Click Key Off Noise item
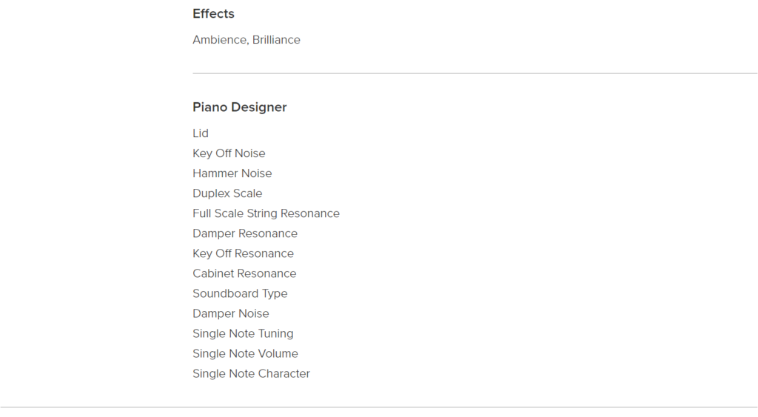The height and width of the screenshot is (417, 758). point(229,153)
